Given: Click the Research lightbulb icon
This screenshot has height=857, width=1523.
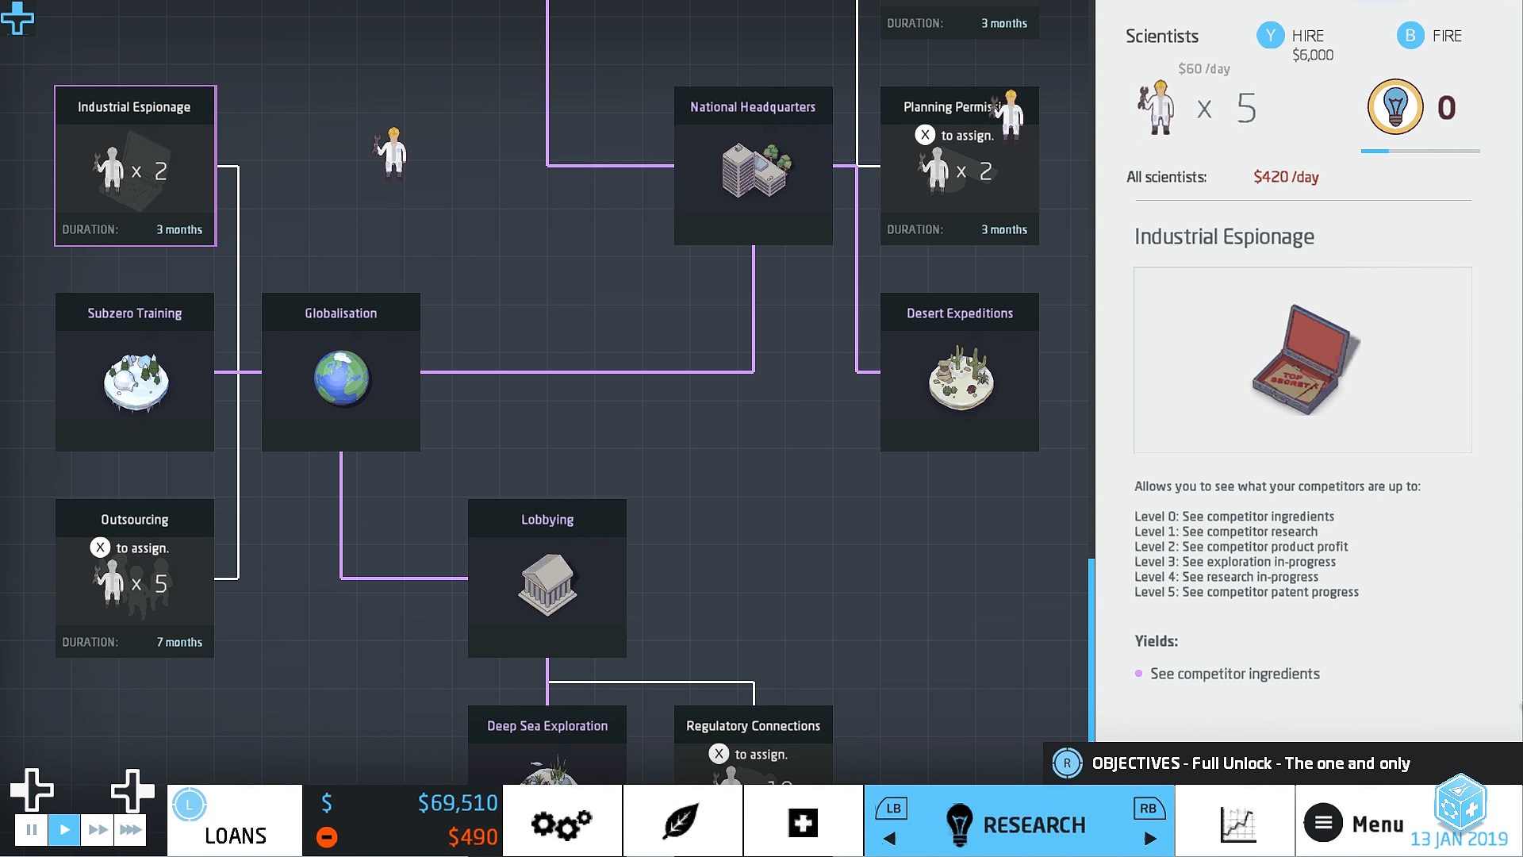Looking at the screenshot, I should [960, 823].
